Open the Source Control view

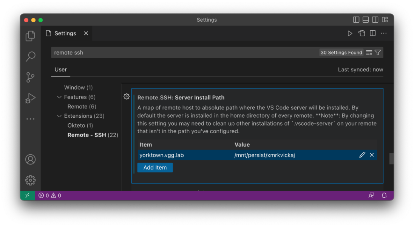click(x=30, y=77)
